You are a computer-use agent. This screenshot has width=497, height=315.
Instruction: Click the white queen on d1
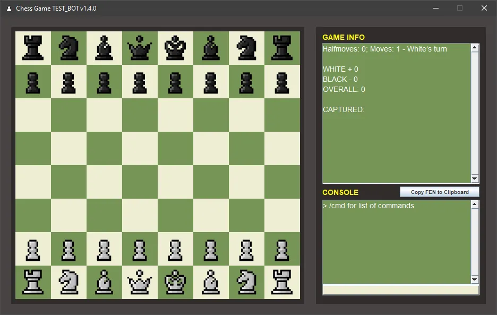[140, 282]
